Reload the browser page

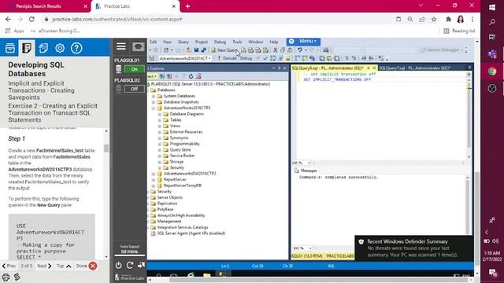pos(31,19)
